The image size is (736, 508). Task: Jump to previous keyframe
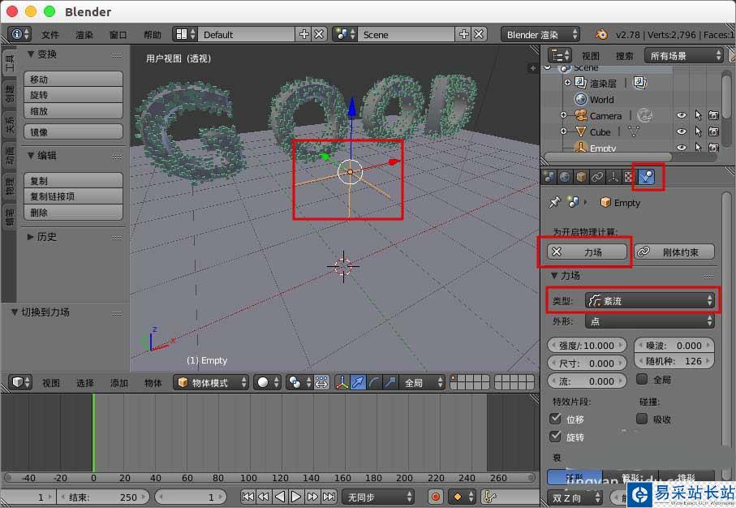pyautogui.click(x=264, y=497)
